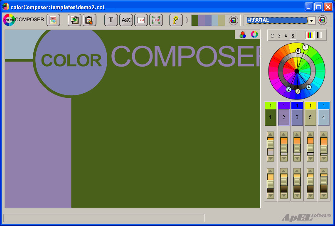Select the dark green swatch labeled 1
This screenshot has height=226, width=335.
pos(271,117)
